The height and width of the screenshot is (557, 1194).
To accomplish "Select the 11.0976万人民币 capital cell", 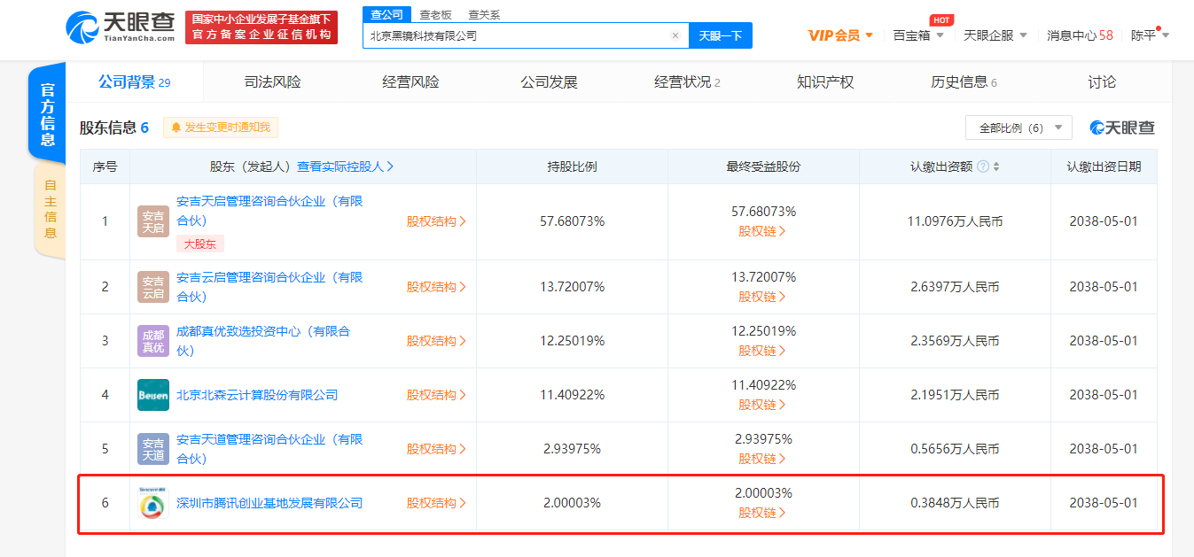I will [955, 221].
